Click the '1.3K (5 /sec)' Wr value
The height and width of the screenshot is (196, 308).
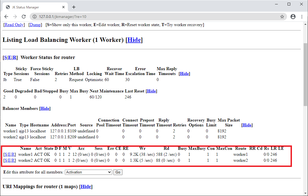point(141,160)
